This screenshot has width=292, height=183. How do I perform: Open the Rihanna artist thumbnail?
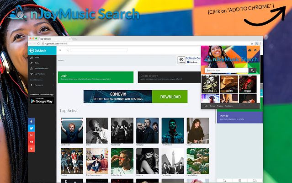point(147,161)
